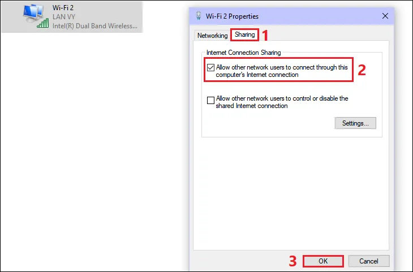Uncheck the allow users to connect checkbox
Image resolution: width=413 pixels, height=272 pixels.
pyautogui.click(x=210, y=67)
